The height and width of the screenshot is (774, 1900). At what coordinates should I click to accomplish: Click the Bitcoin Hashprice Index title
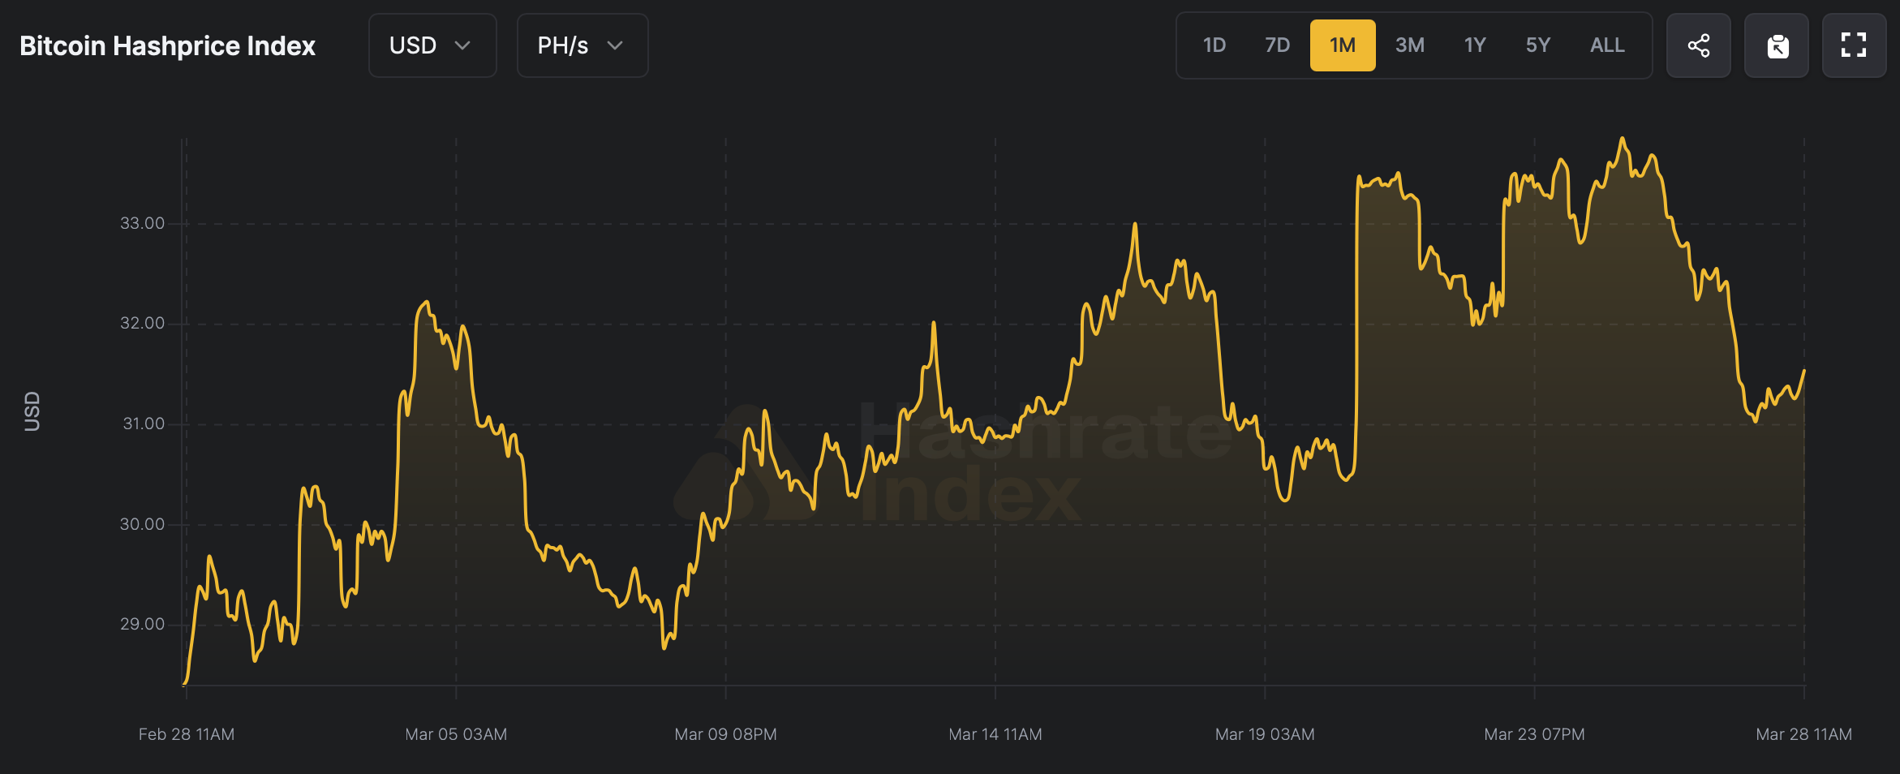click(x=167, y=46)
